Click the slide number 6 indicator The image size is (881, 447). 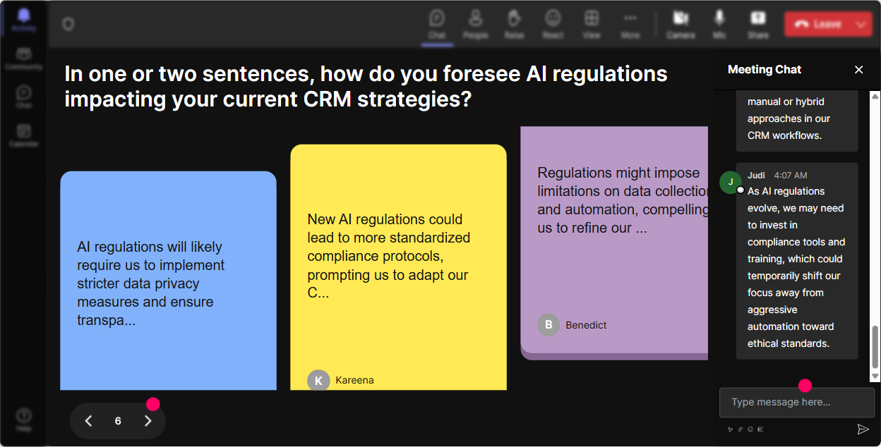point(118,421)
